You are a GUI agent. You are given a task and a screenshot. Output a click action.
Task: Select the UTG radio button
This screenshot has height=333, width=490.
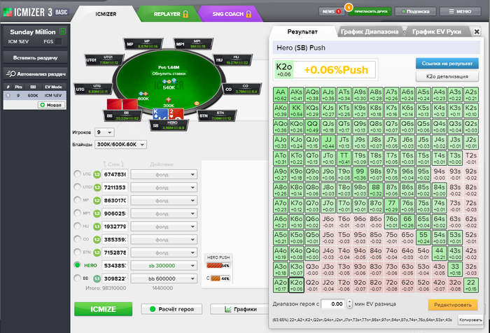[77, 174]
